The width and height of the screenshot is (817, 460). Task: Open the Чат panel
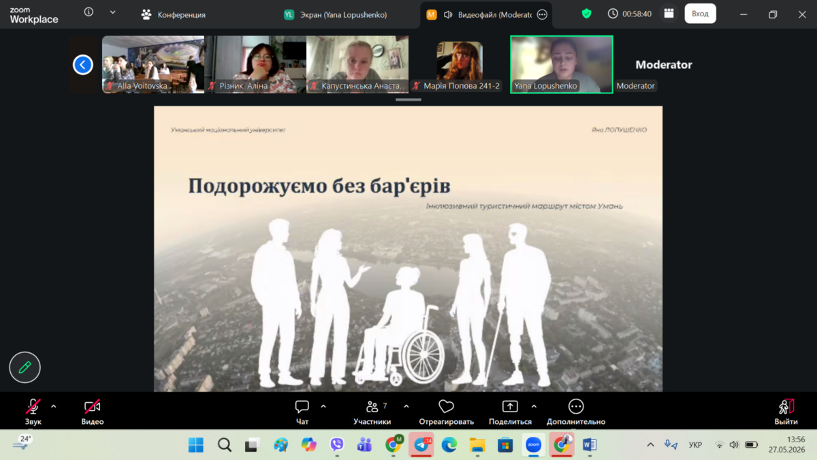302,412
